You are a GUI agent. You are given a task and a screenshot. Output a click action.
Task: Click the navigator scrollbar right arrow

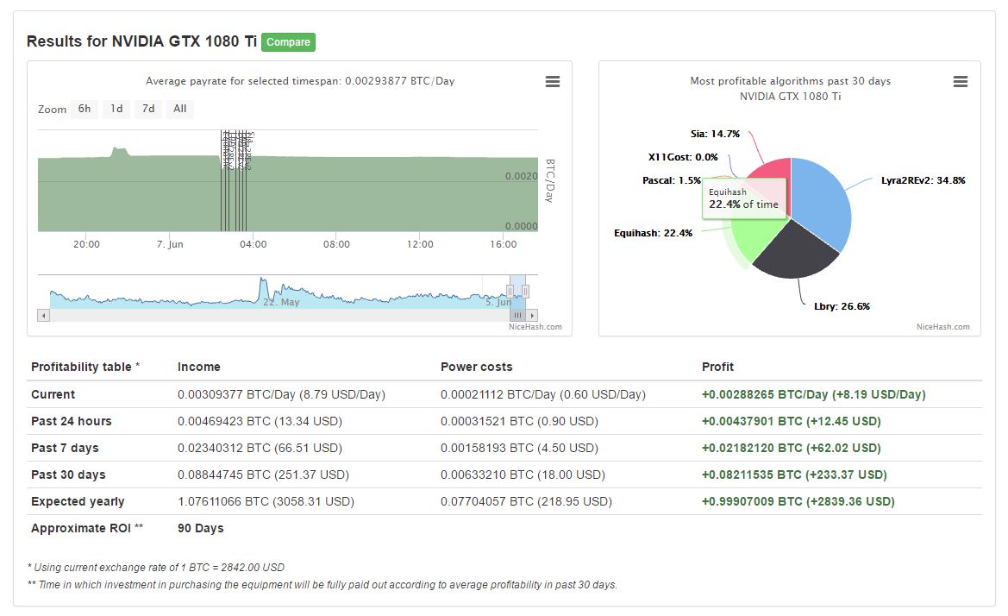[x=532, y=316]
